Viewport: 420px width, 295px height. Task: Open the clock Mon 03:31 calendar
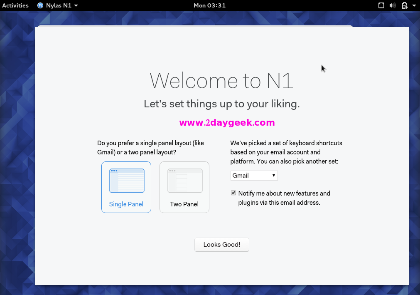coord(210,5)
